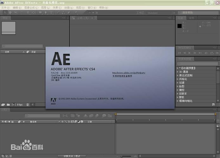
Task: Expand the 模糊与锐化 effects category
Action: pos(178,101)
